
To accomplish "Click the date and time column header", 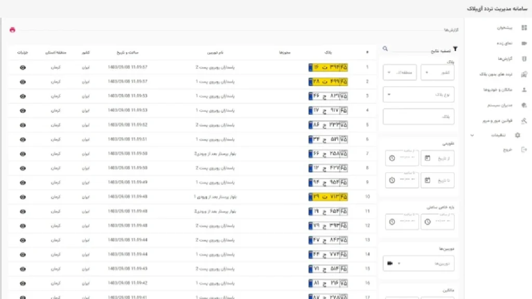I will (x=128, y=52).
